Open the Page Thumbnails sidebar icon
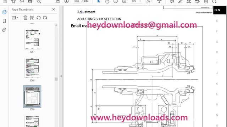227x127 pixels. [4, 12]
